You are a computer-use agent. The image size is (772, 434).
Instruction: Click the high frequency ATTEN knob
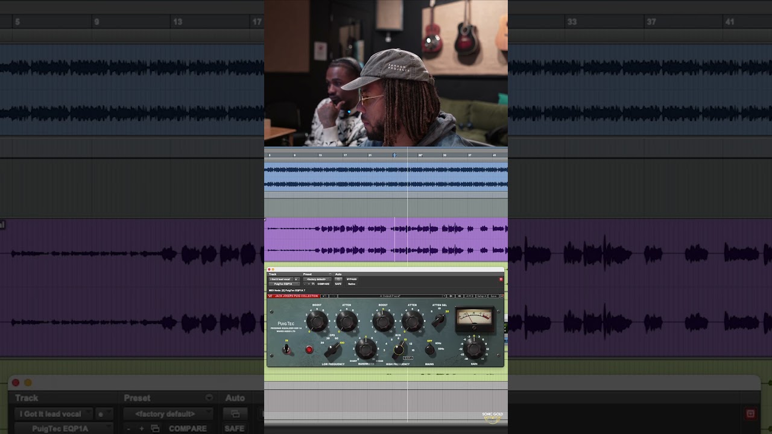412,321
